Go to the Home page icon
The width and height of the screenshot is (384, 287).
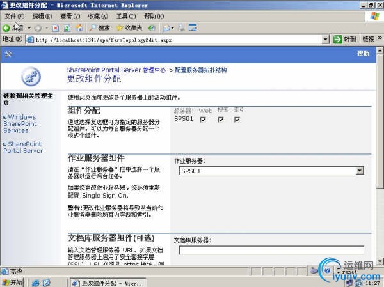coord(79,28)
